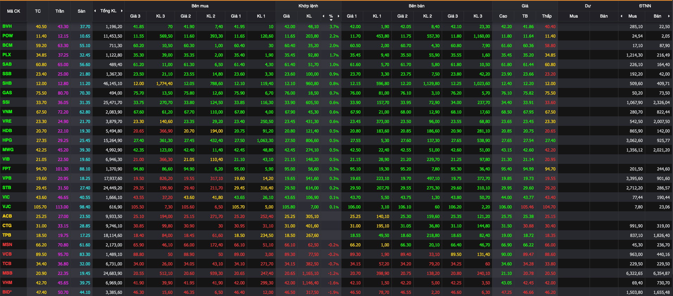Click the TC column header
The image size is (673, 296).
click(38, 11)
